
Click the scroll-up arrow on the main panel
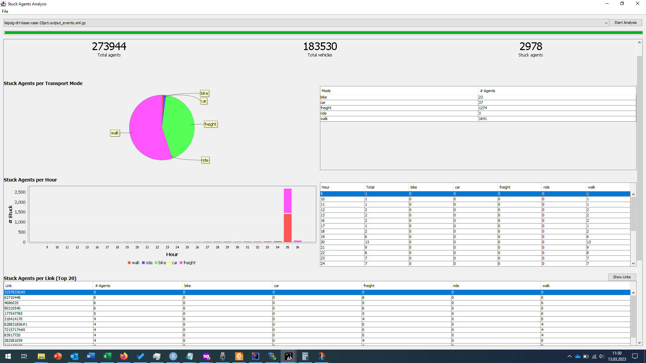639,42
